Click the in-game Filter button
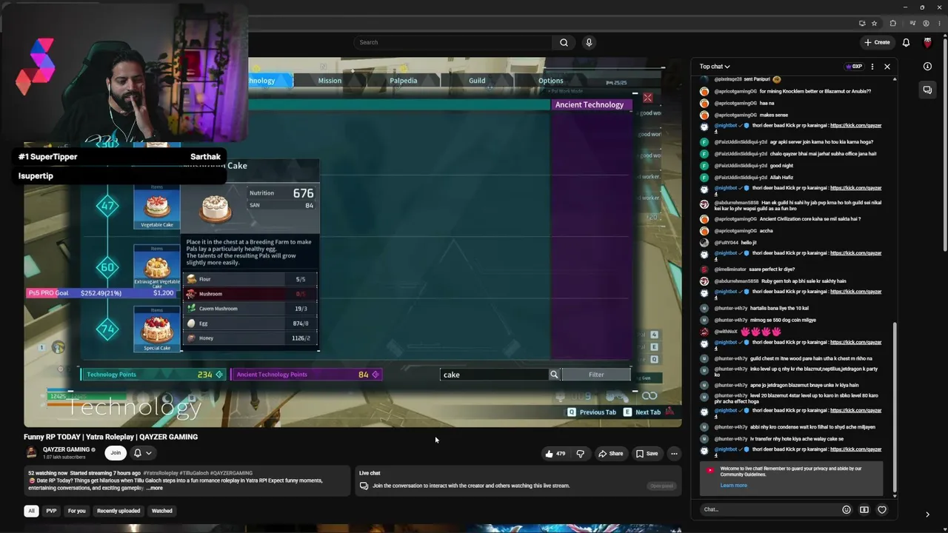 click(x=596, y=375)
